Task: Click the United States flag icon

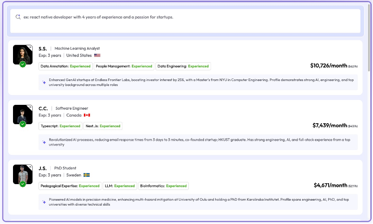Action: [97, 56]
